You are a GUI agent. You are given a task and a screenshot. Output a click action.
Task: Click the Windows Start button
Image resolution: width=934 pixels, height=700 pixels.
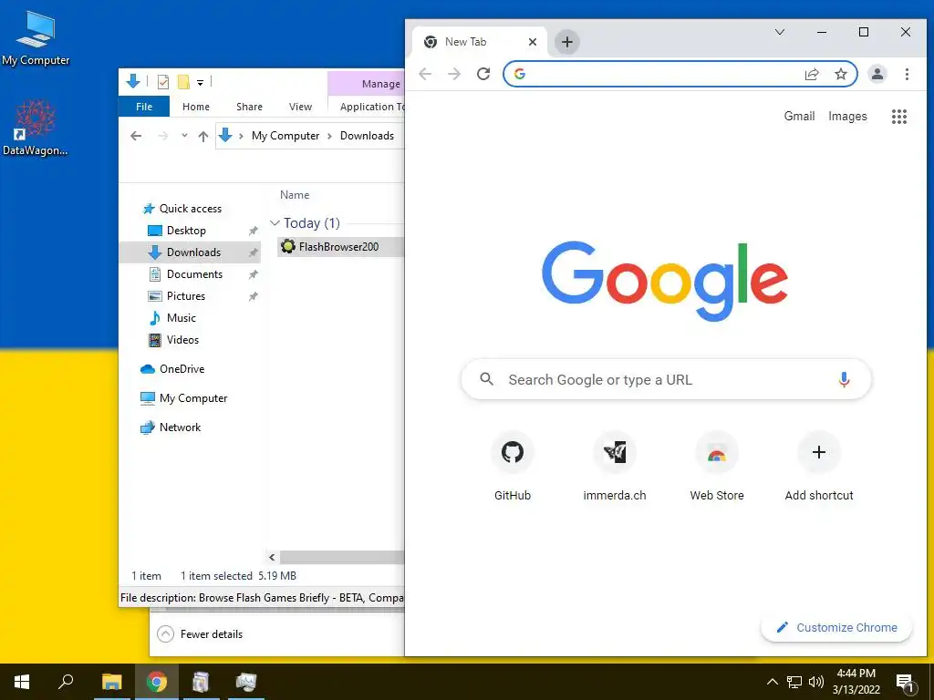(x=22, y=682)
